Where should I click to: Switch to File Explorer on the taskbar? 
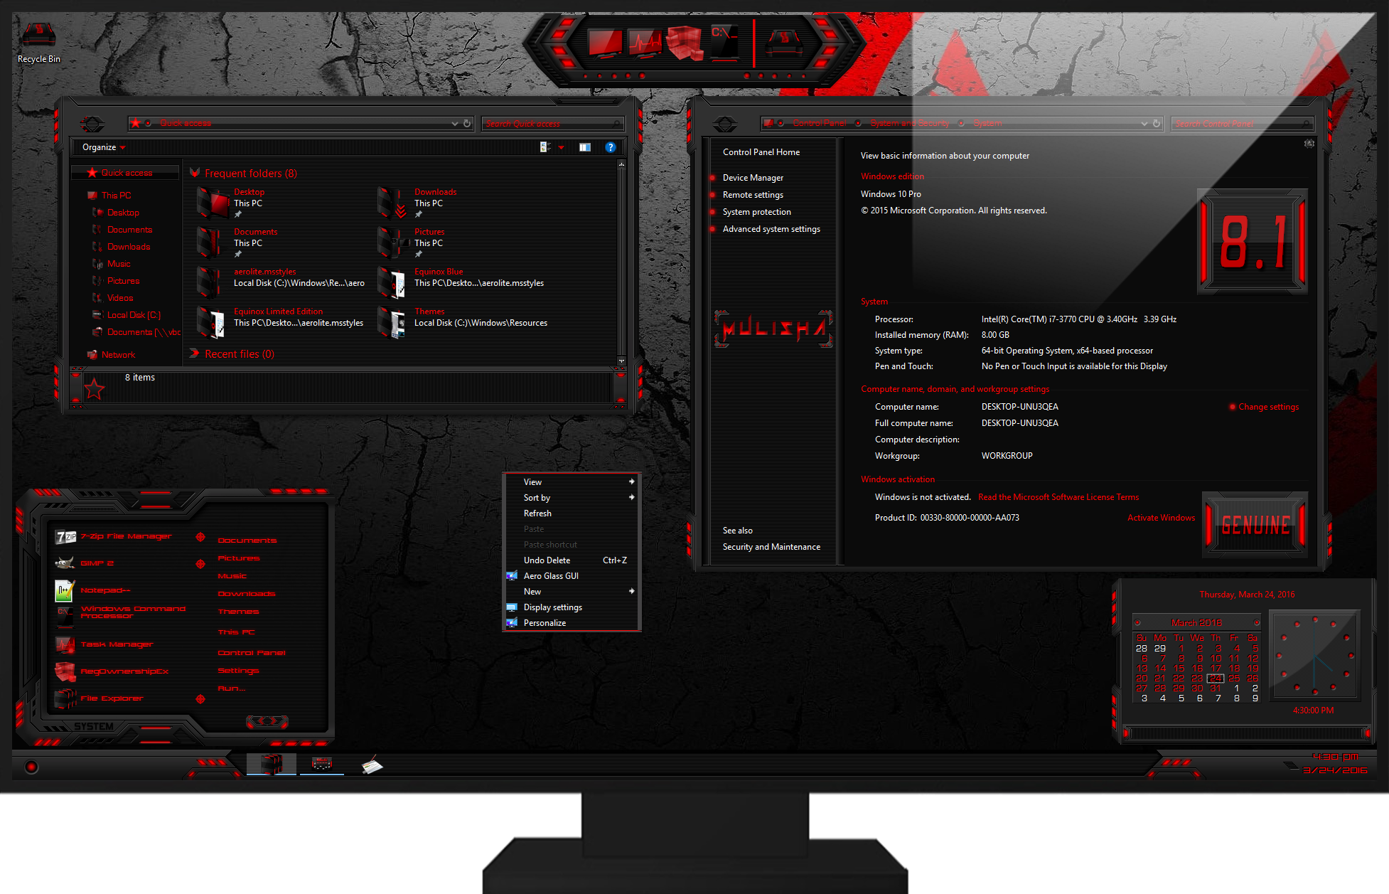pyautogui.click(x=272, y=764)
